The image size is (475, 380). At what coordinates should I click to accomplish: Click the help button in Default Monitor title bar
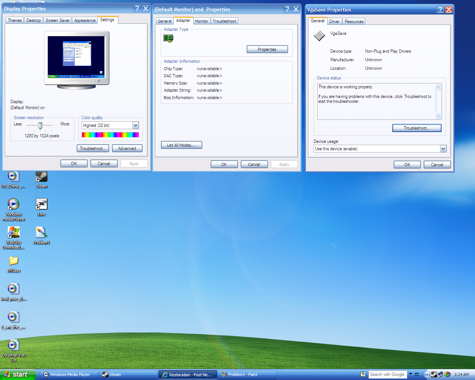pyautogui.click(x=287, y=9)
